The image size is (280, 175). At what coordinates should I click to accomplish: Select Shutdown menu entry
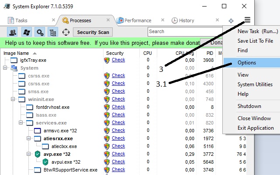[249, 106]
